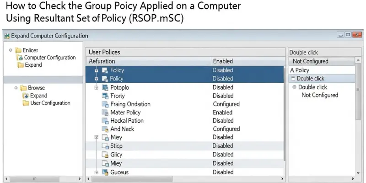Viewport: 366px width, 183px height.
Task: Sort by the Refuration column header
Action: coord(148,61)
